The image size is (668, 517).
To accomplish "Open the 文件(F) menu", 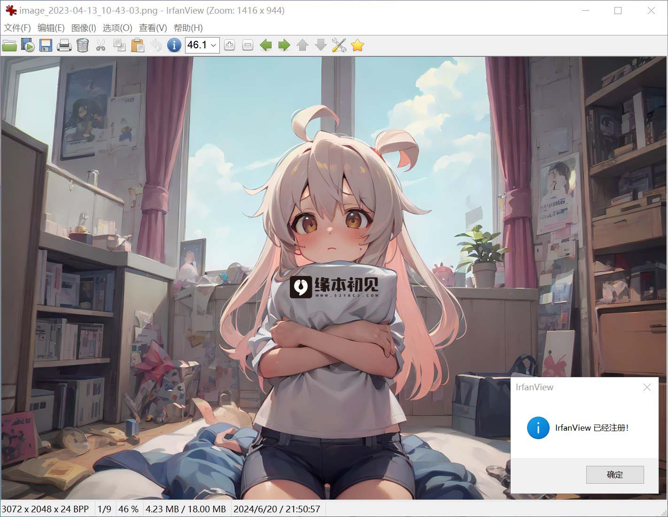I will (17, 28).
